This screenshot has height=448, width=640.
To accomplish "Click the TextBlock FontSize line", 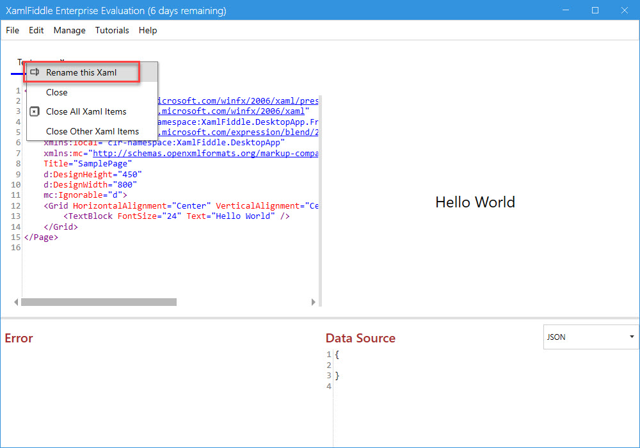I will tap(177, 216).
